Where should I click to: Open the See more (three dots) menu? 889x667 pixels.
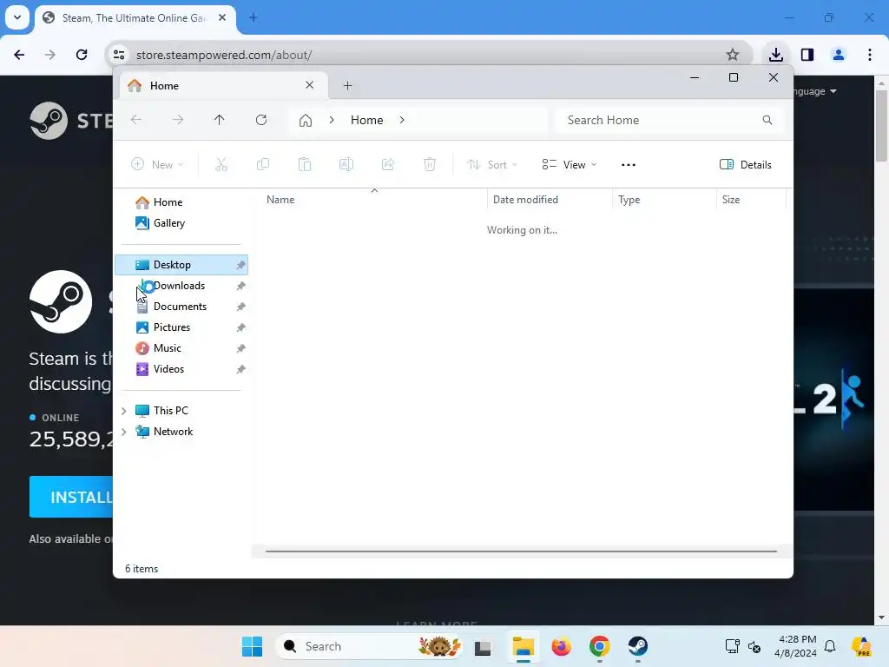(629, 164)
